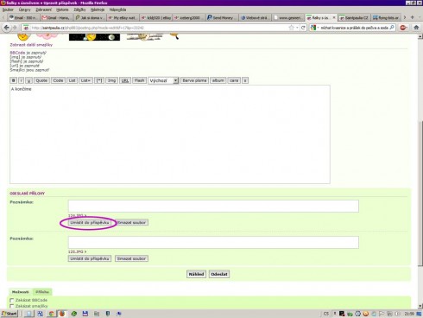Click the browser search field
The width and height of the screenshot is (423, 318).
pyautogui.click(x=354, y=28)
